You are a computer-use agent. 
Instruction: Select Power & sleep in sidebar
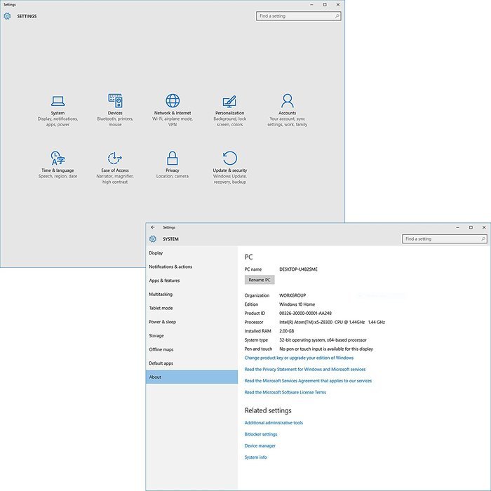[191, 322]
